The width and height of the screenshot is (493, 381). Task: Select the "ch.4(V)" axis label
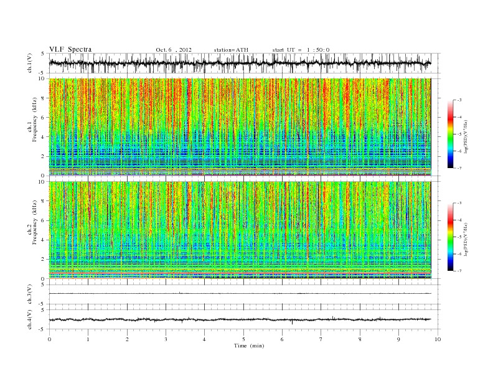[x=30, y=319]
